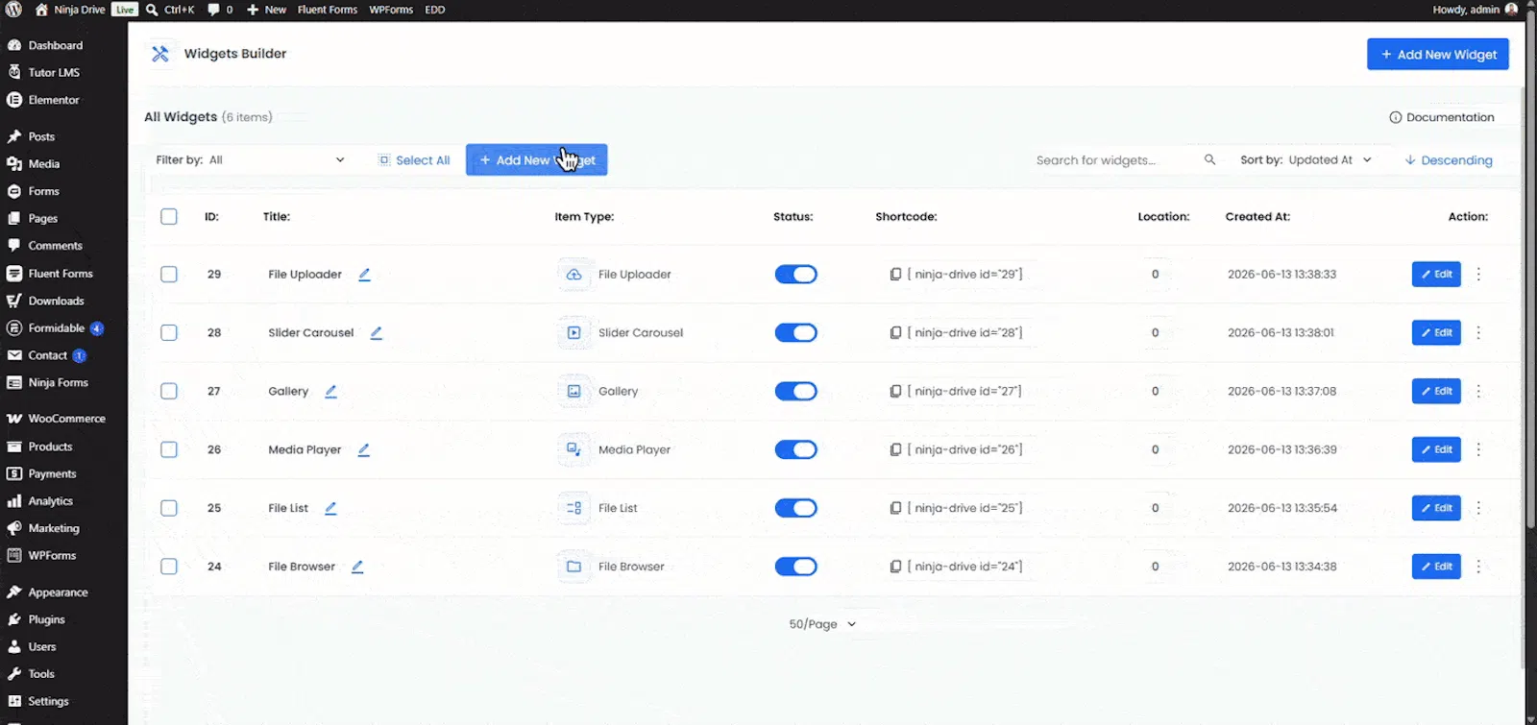Click the Widgets Builder tools icon
This screenshot has width=1537, height=725.
[x=160, y=54]
